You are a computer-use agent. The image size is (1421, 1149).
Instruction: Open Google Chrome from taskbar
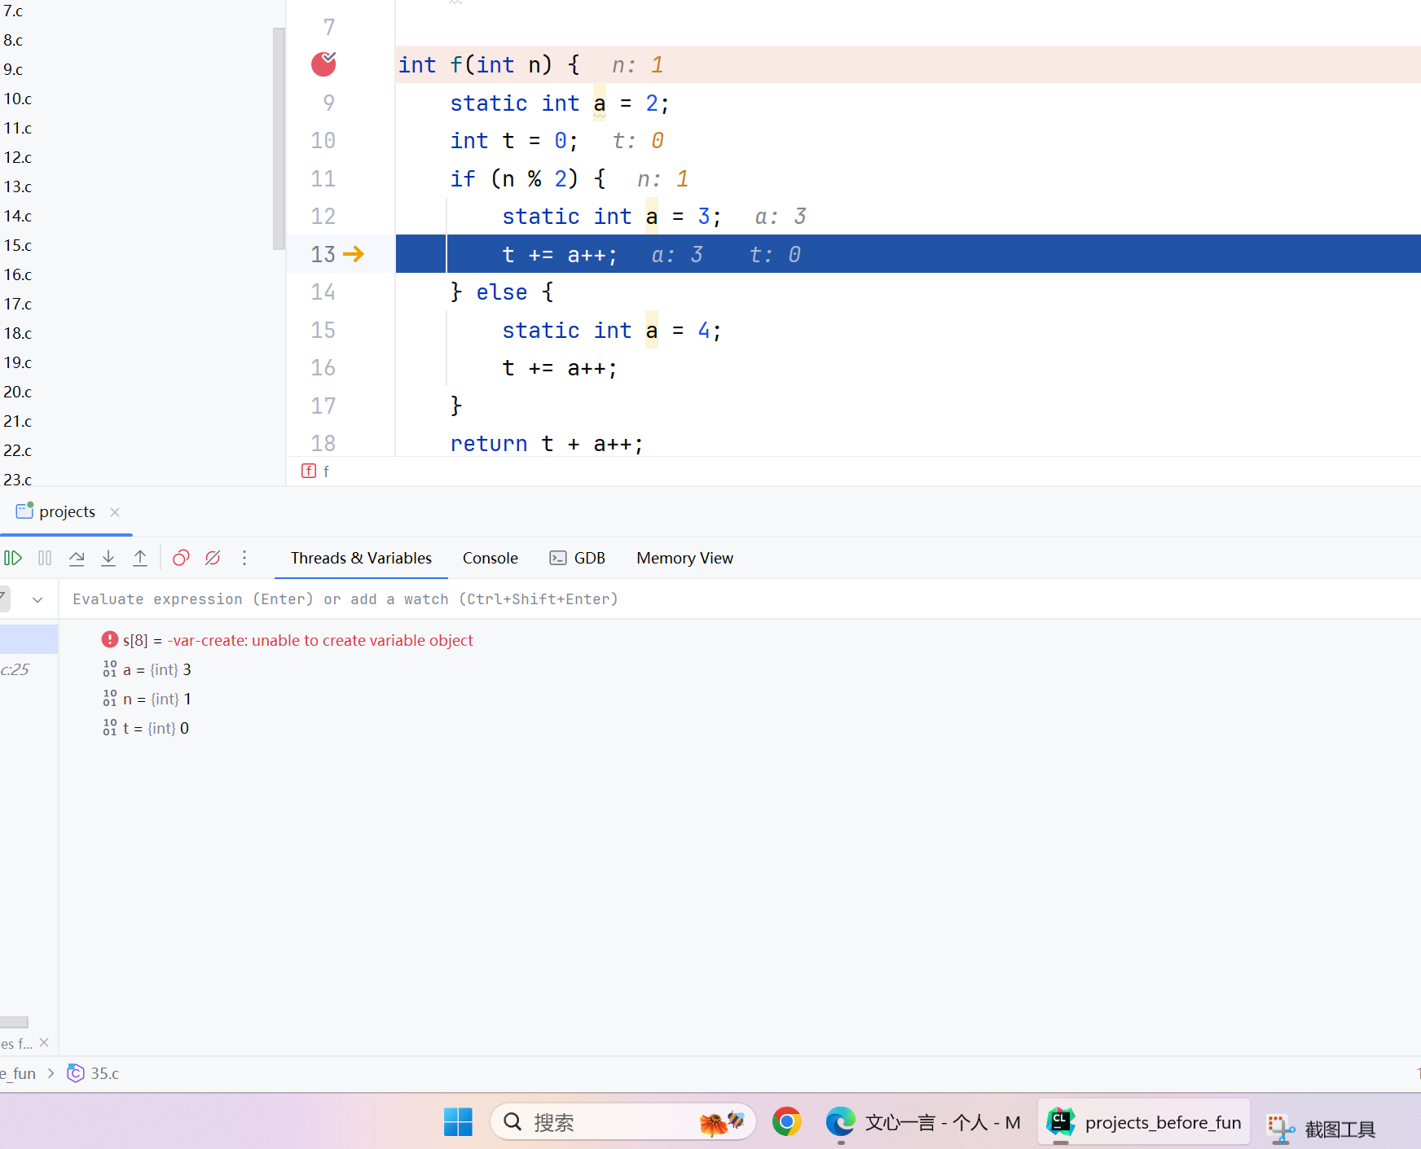click(787, 1122)
